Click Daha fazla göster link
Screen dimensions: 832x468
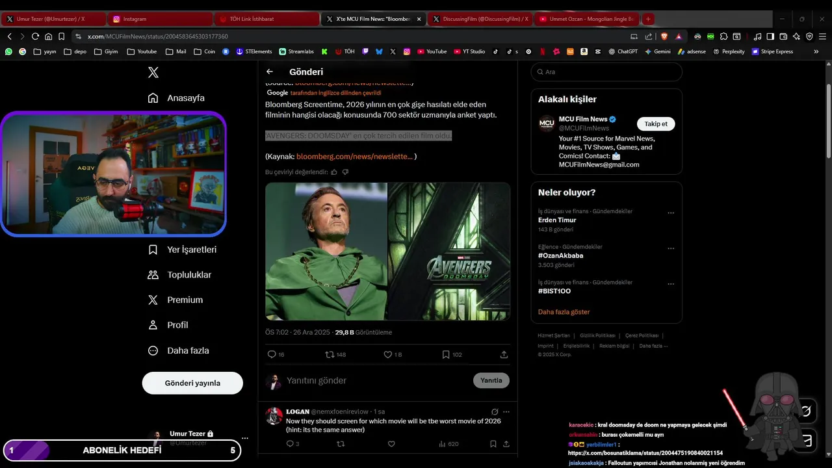coord(564,312)
